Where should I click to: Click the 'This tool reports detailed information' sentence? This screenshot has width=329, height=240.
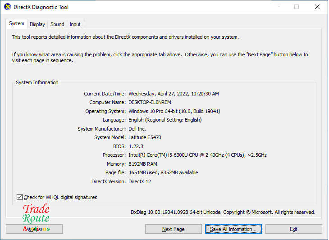pyautogui.click(x=125, y=37)
